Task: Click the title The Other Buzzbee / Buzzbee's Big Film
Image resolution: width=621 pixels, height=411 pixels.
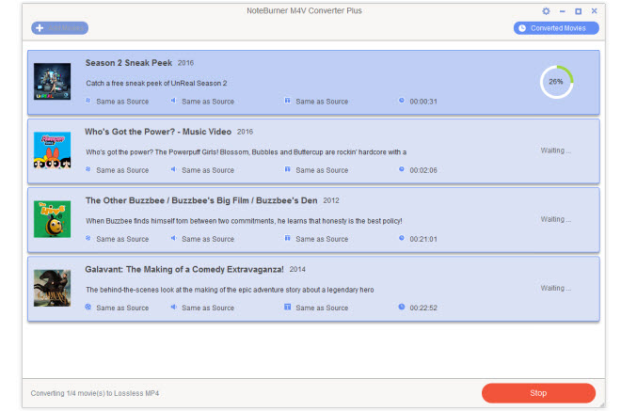Action: pyautogui.click(x=201, y=200)
